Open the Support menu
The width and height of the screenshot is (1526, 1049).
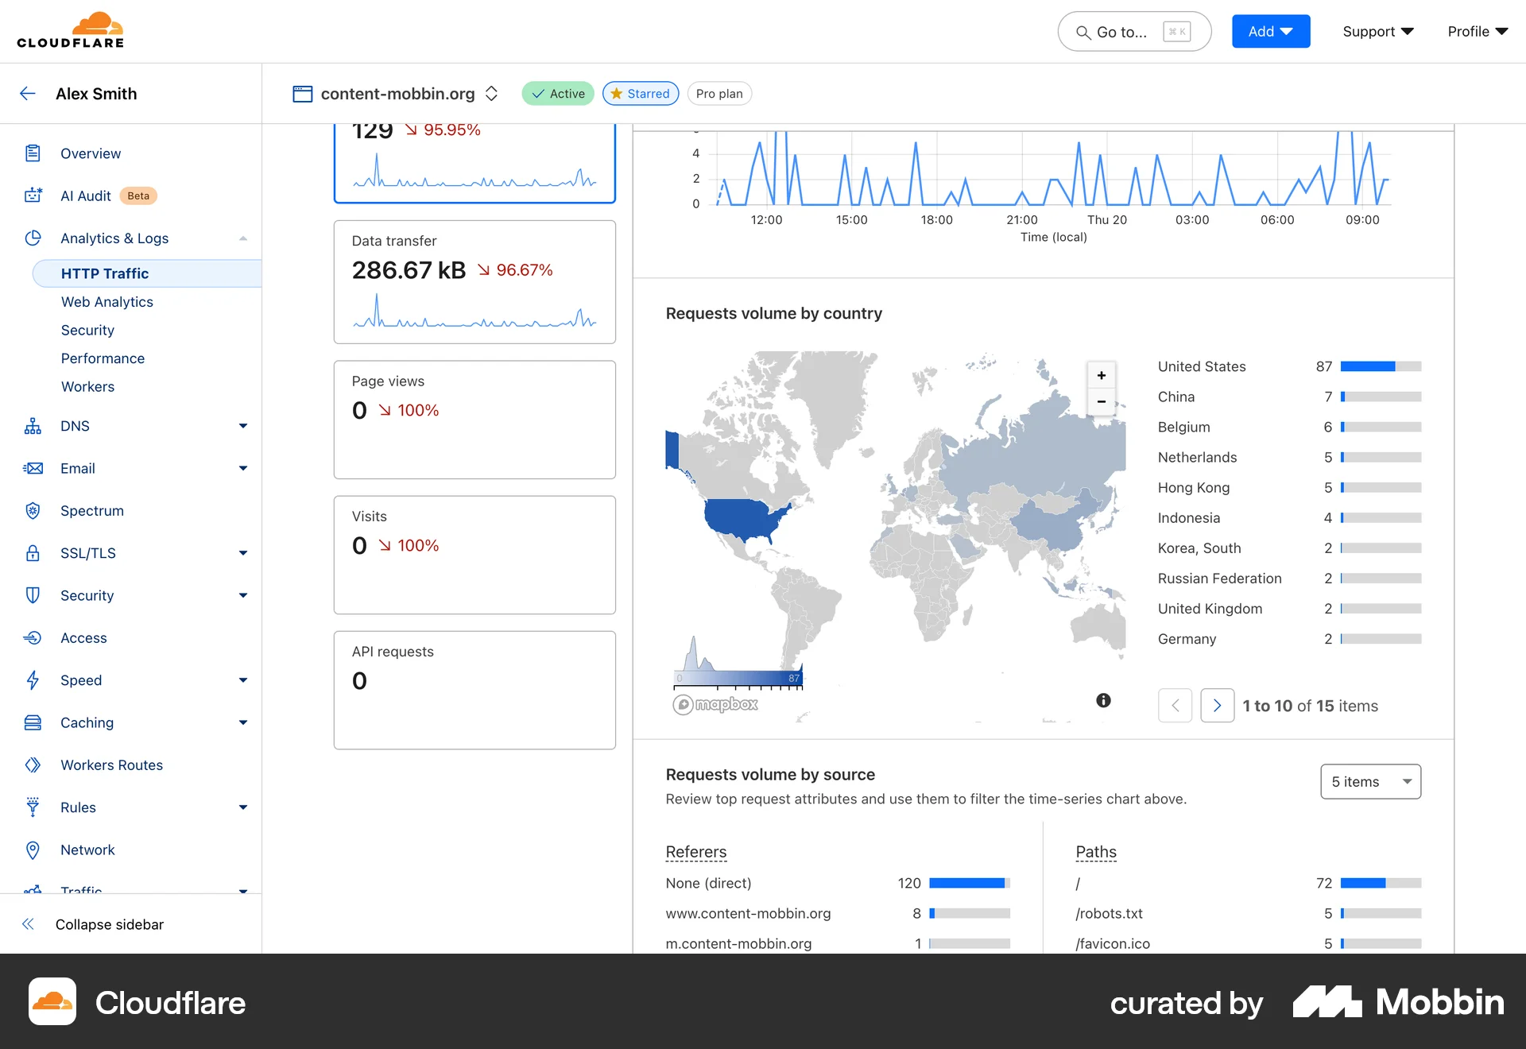point(1377,31)
